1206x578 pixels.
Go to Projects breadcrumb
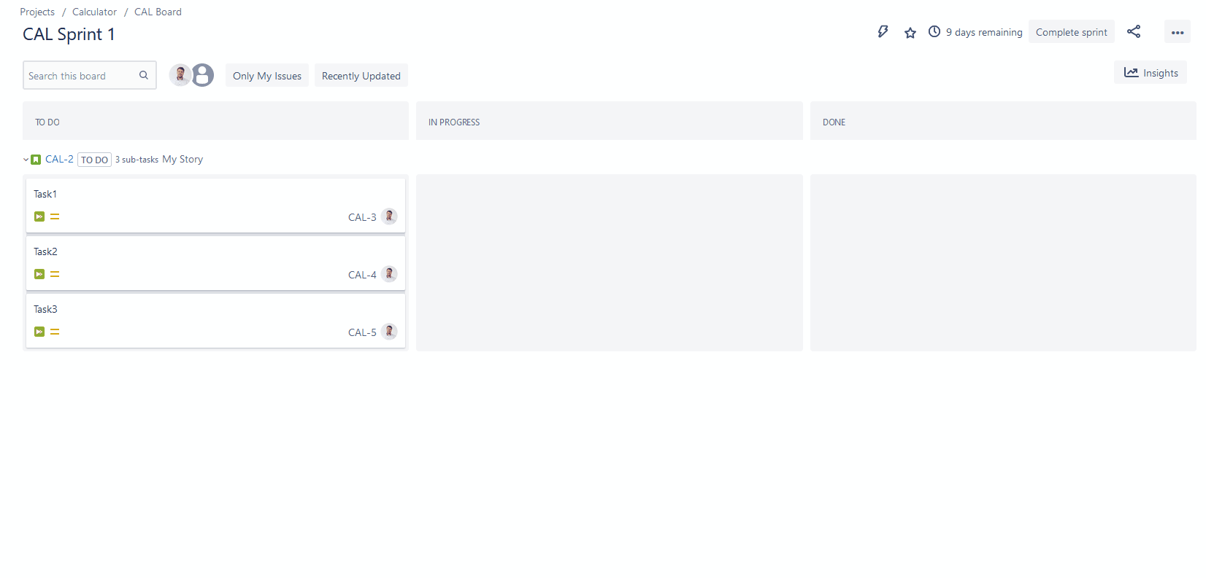point(37,12)
